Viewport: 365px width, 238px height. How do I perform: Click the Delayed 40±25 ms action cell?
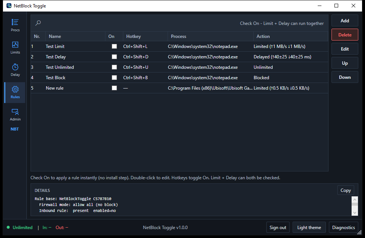tap(282, 57)
